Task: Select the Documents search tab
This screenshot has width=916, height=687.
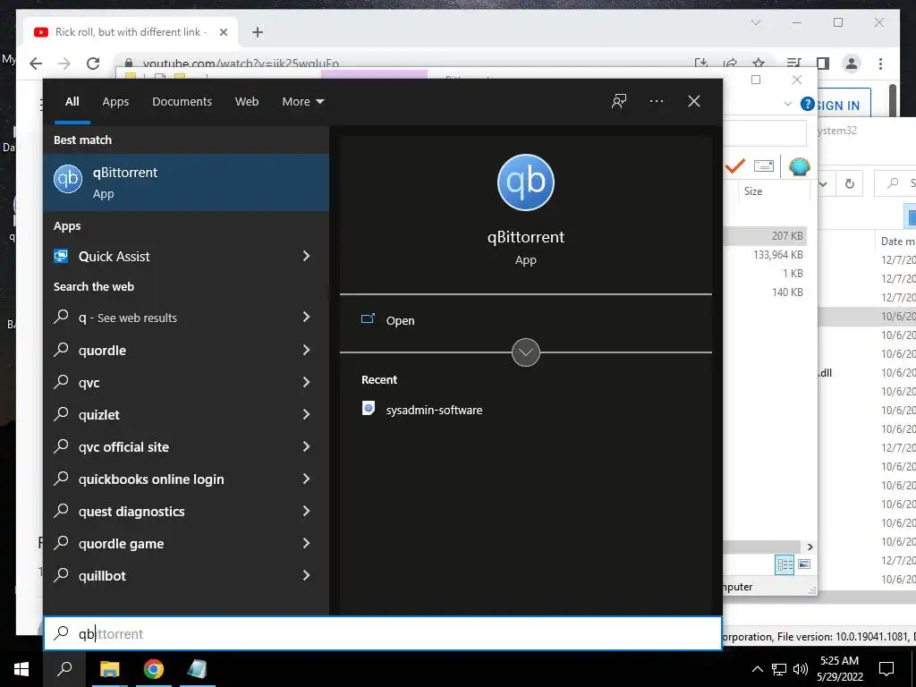Action: (x=182, y=102)
